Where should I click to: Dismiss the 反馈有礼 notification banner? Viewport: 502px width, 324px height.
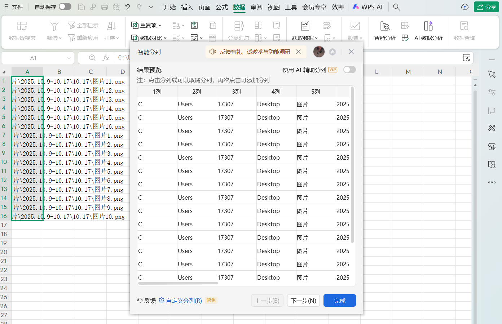(x=298, y=52)
